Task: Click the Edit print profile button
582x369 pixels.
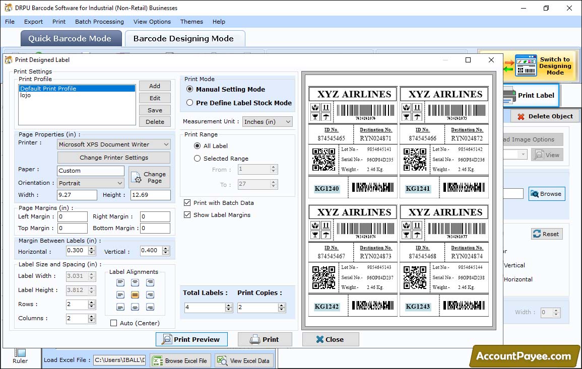Action: coord(155,98)
